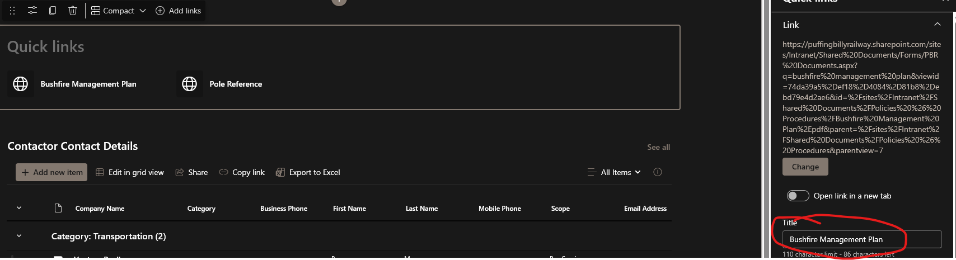
Task: Open web part properties sliders icon
Action: (32, 11)
